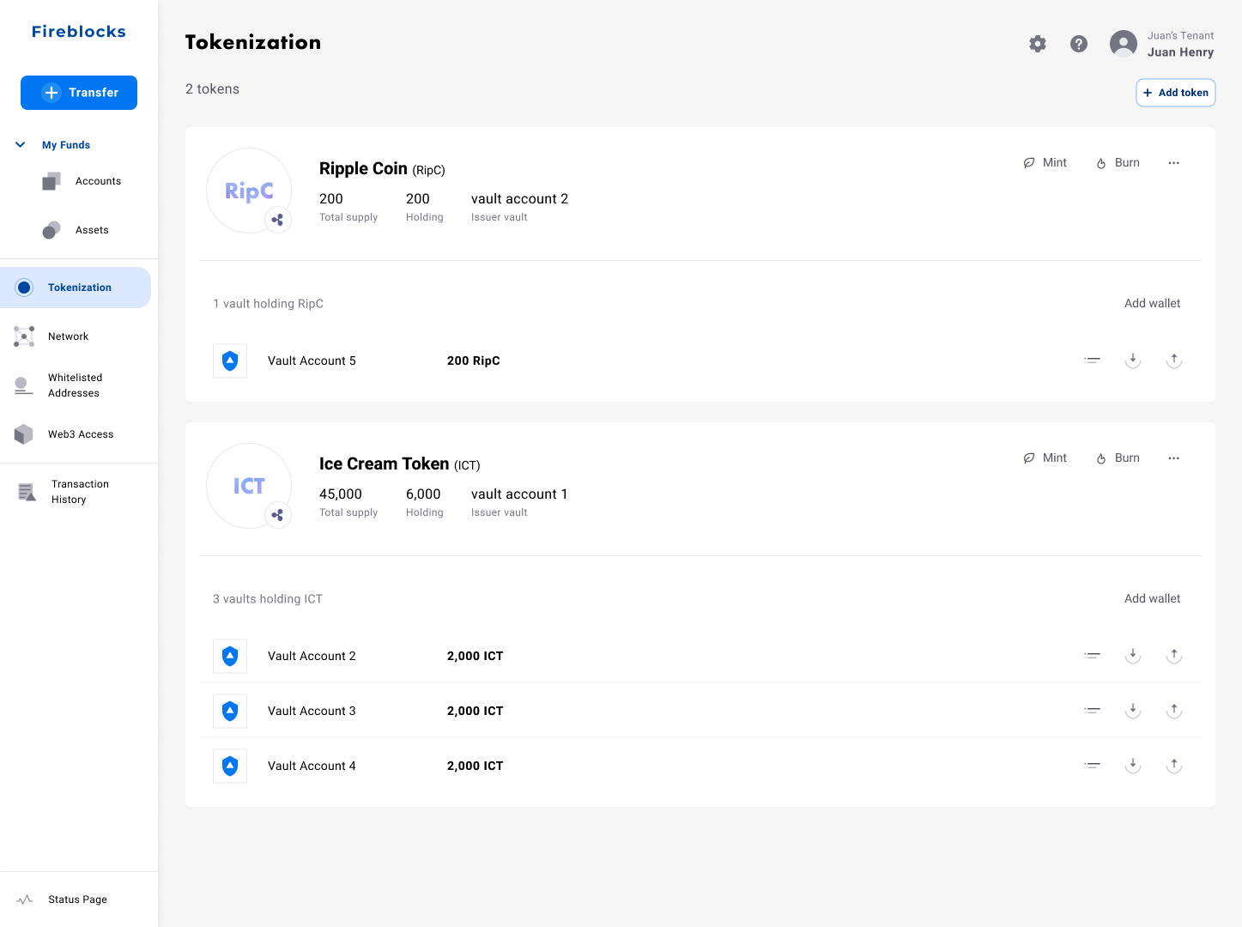Click Vault Account 5 shield icon
The height and width of the screenshot is (927, 1242).
click(230, 360)
